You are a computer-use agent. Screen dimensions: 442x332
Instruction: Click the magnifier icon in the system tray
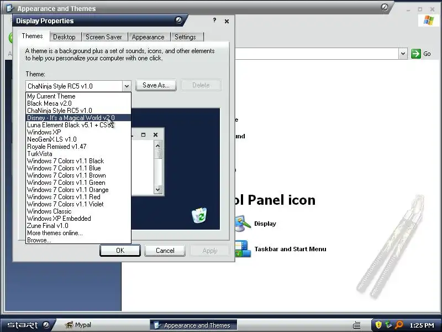(x=399, y=325)
